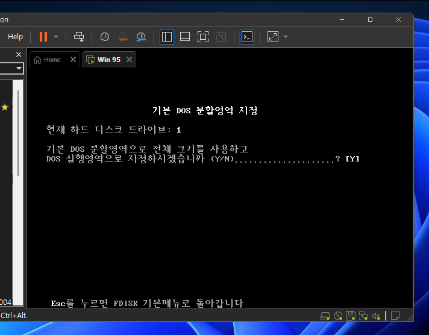
Task: Toggle the thumbnail bar view
Action: coord(185,37)
